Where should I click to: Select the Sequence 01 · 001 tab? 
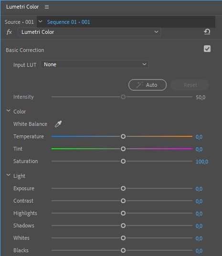(x=68, y=22)
